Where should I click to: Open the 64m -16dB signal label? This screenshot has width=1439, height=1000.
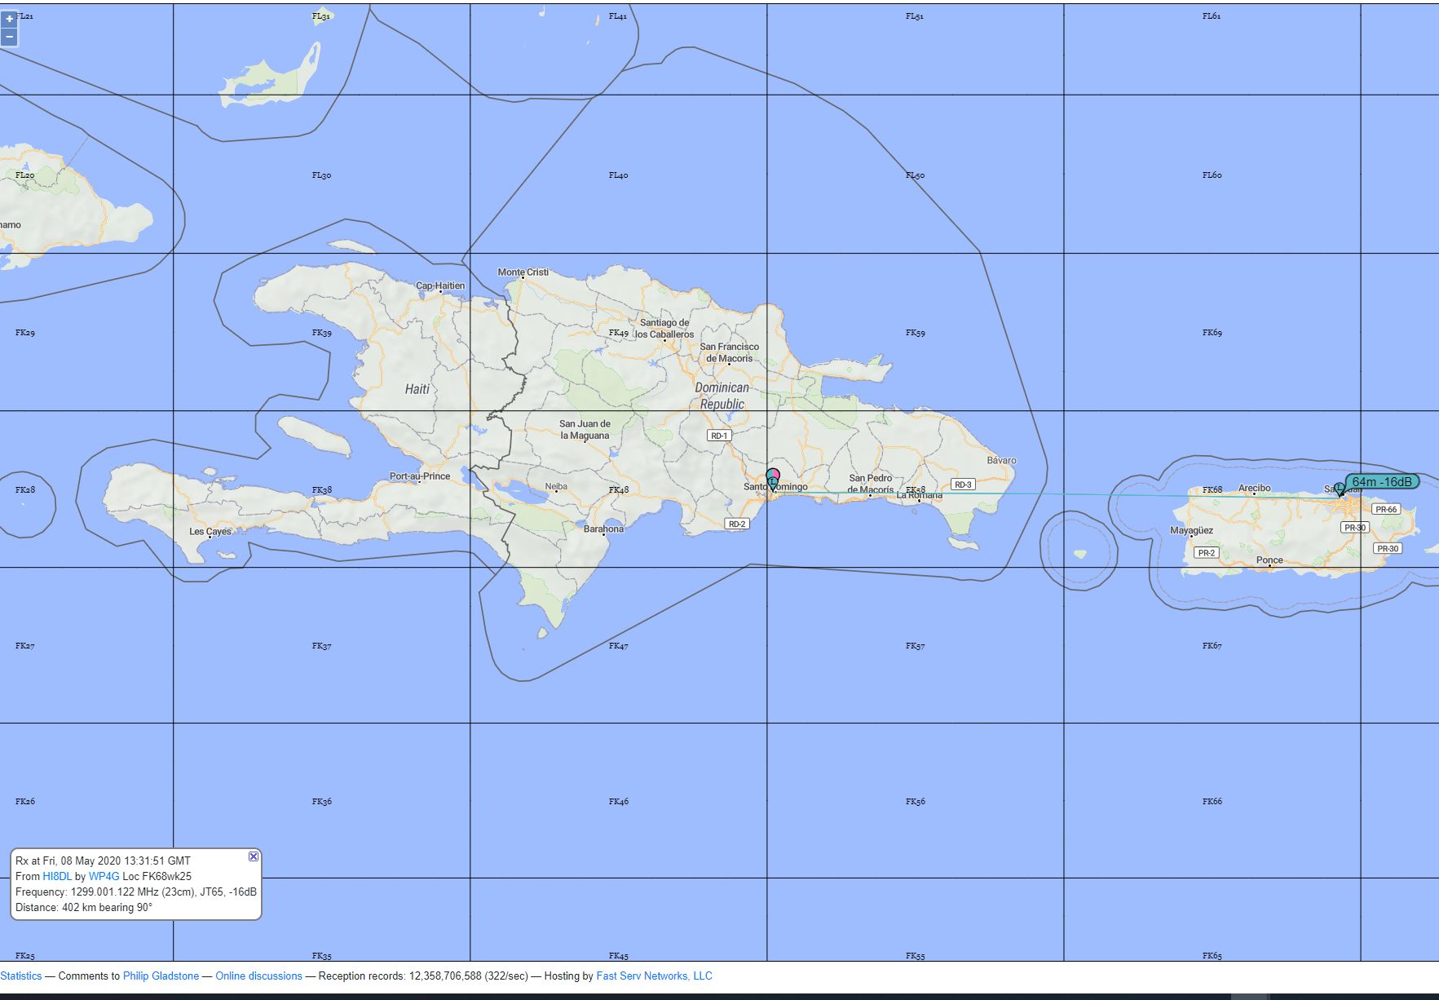tap(1382, 481)
